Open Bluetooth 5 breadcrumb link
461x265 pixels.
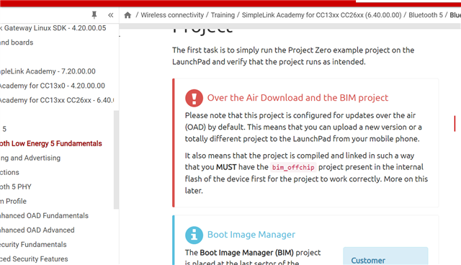pyautogui.click(x=426, y=15)
